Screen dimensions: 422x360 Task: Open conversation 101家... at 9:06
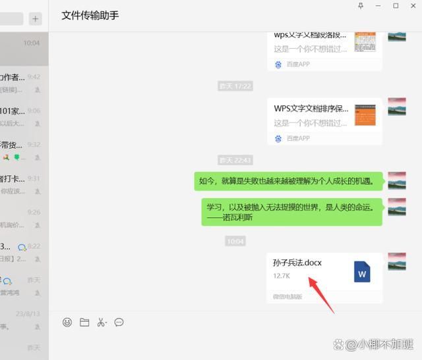tap(24, 117)
